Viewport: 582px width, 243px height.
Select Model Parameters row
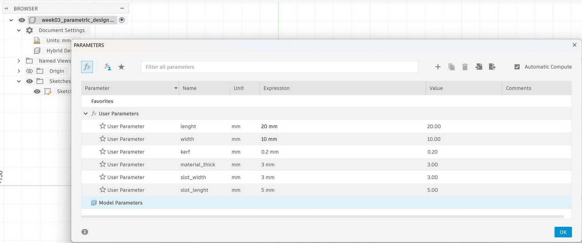click(326, 202)
